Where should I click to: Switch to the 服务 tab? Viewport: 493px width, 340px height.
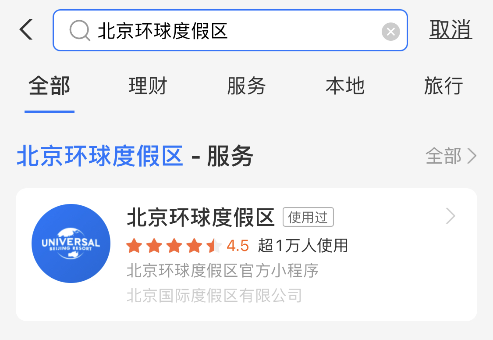click(x=246, y=86)
